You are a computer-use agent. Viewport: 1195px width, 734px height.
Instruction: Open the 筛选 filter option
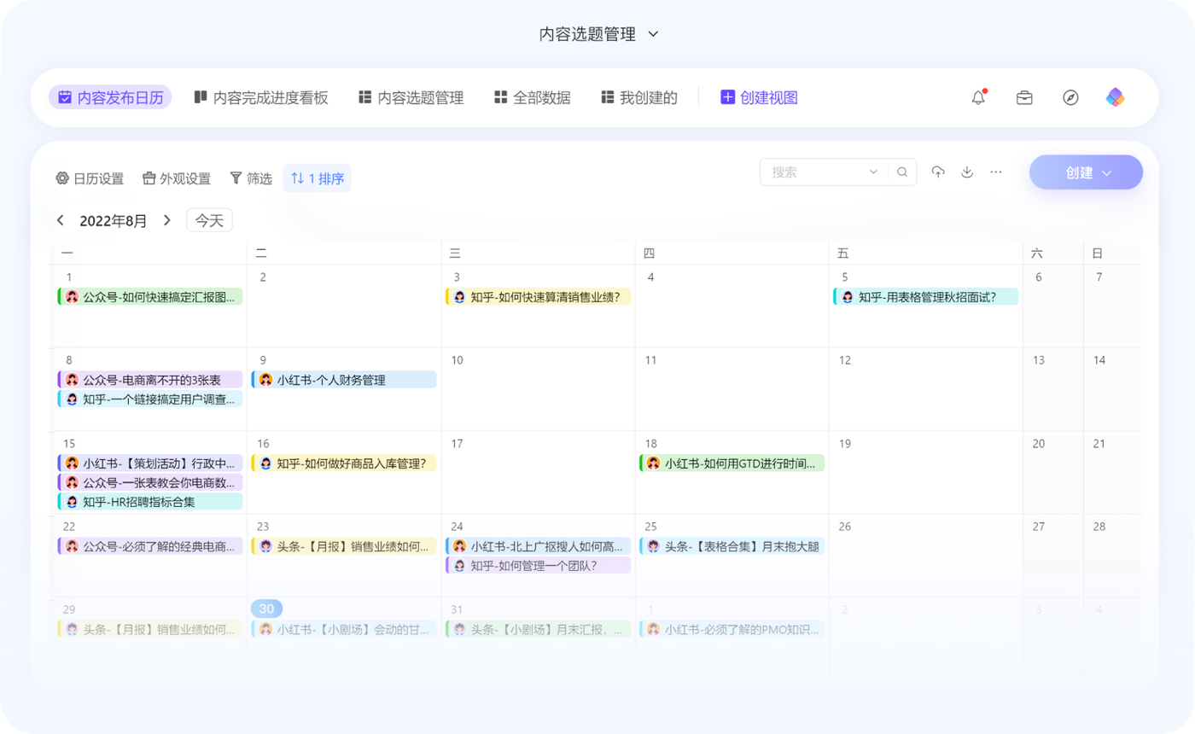[251, 178]
